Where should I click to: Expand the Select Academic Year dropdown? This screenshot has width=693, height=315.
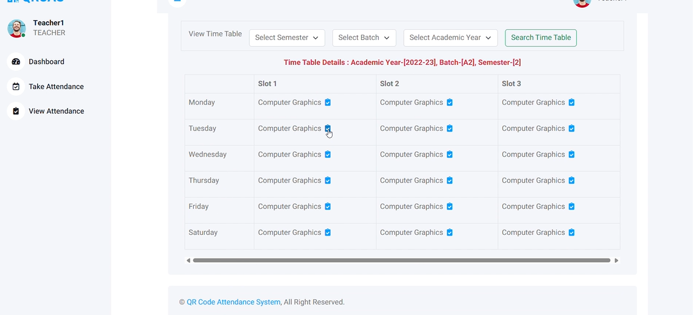[x=450, y=38]
